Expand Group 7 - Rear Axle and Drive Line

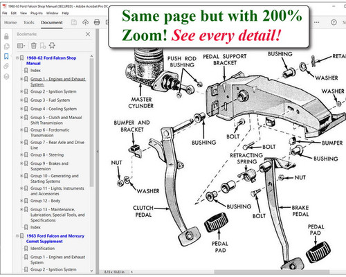tap(21, 142)
